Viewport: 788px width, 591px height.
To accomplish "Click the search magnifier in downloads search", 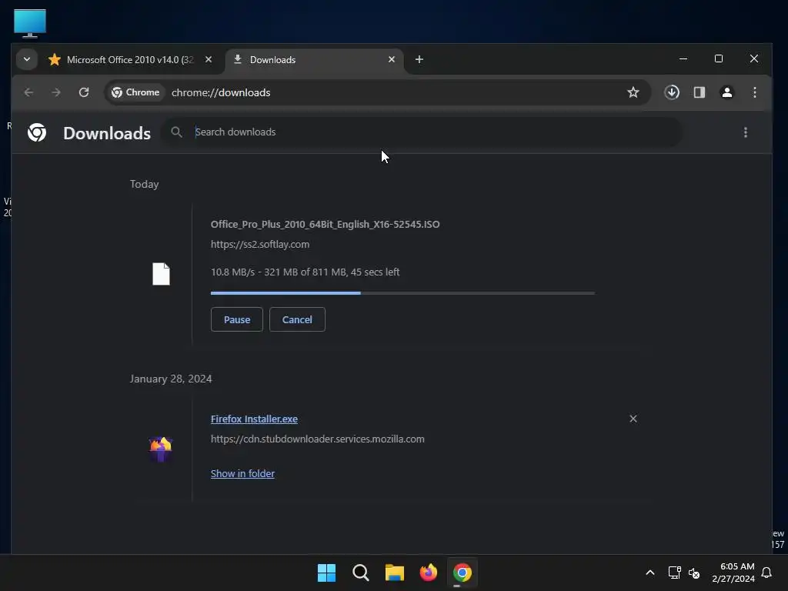I will [176, 132].
